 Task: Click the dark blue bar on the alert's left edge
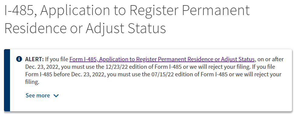[x=7, y=80]
